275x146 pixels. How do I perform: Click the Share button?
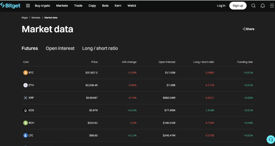pos(248,29)
